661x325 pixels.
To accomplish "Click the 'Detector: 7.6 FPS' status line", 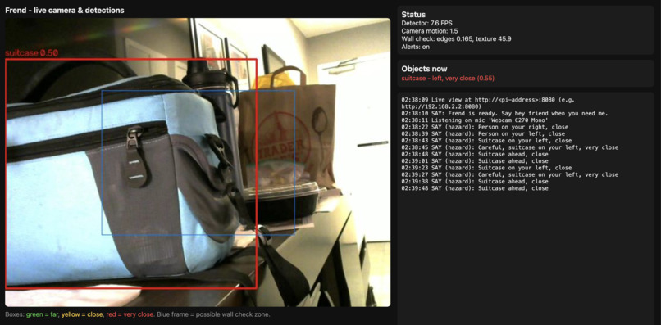I will point(427,23).
